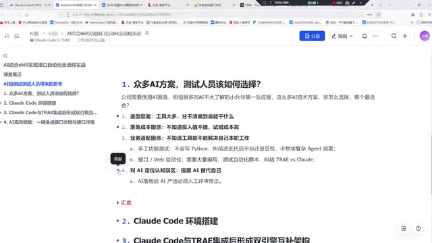Jump to outline entry 课堂笔记
Image resolution: width=432 pixels, height=243 pixels.
click(x=12, y=74)
